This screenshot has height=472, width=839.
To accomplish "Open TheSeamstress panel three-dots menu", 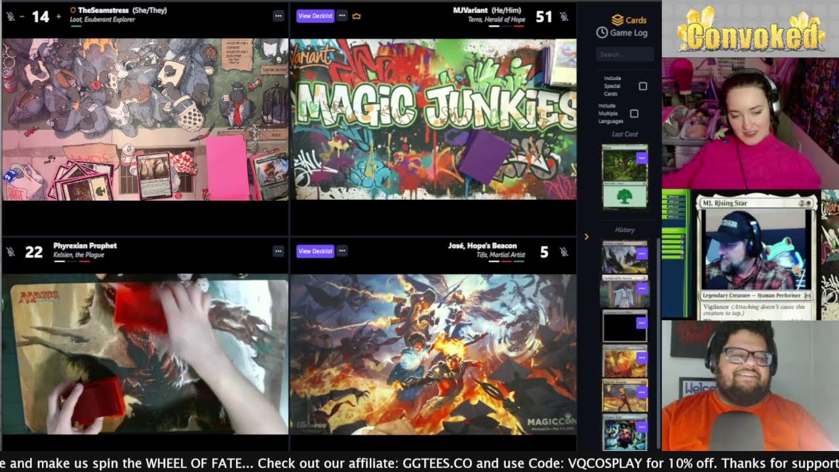I will point(279,16).
